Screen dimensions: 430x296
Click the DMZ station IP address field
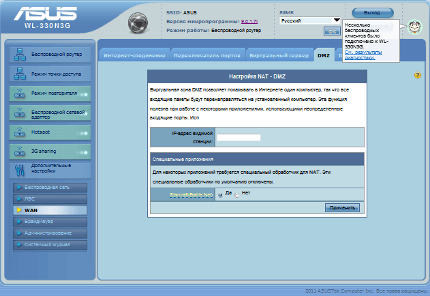239,137
